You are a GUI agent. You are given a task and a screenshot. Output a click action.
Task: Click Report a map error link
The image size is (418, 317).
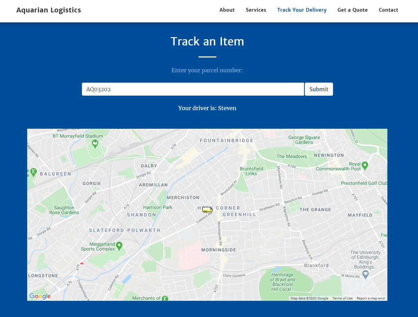click(371, 298)
